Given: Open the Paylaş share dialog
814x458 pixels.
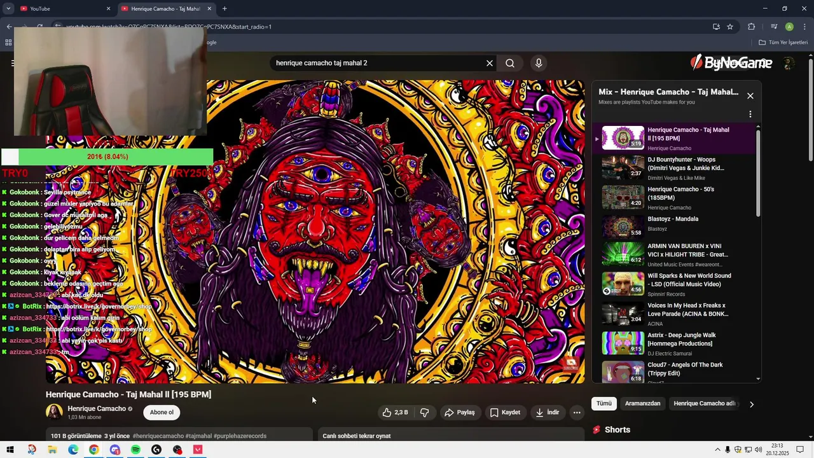Looking at the screenshot, I should [460, 412].
